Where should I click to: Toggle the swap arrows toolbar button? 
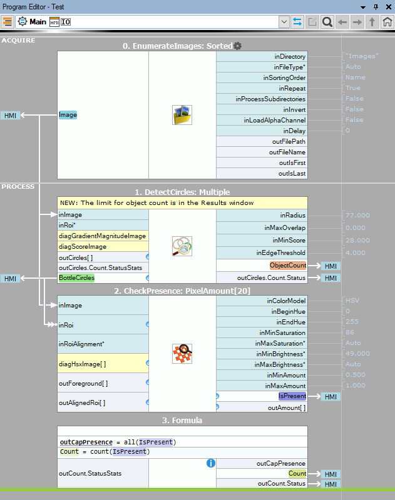tap(297, 22)
